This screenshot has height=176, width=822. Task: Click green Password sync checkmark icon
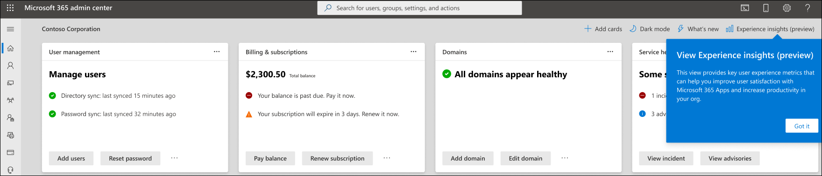pyautogui.click(x=52, y=114)
